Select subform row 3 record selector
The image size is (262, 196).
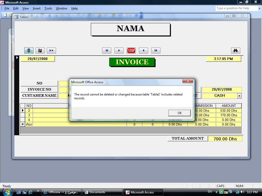tap(23, 115)
